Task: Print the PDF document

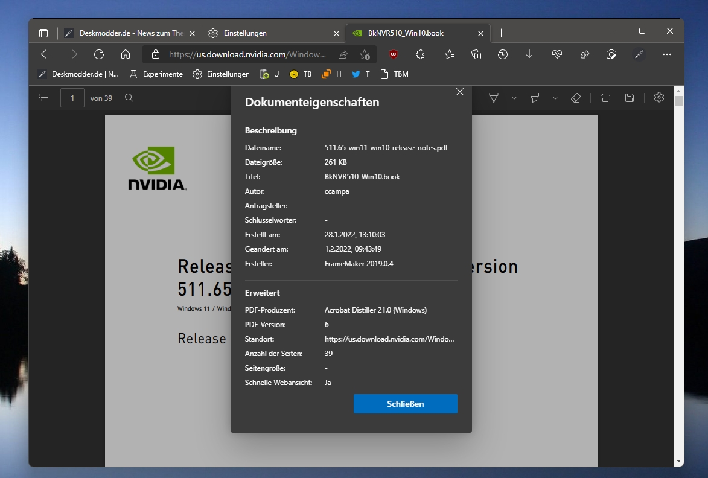Action: [605, 98]
